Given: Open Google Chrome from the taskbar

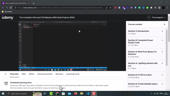Looking at the screenshot, I should 57,94.
